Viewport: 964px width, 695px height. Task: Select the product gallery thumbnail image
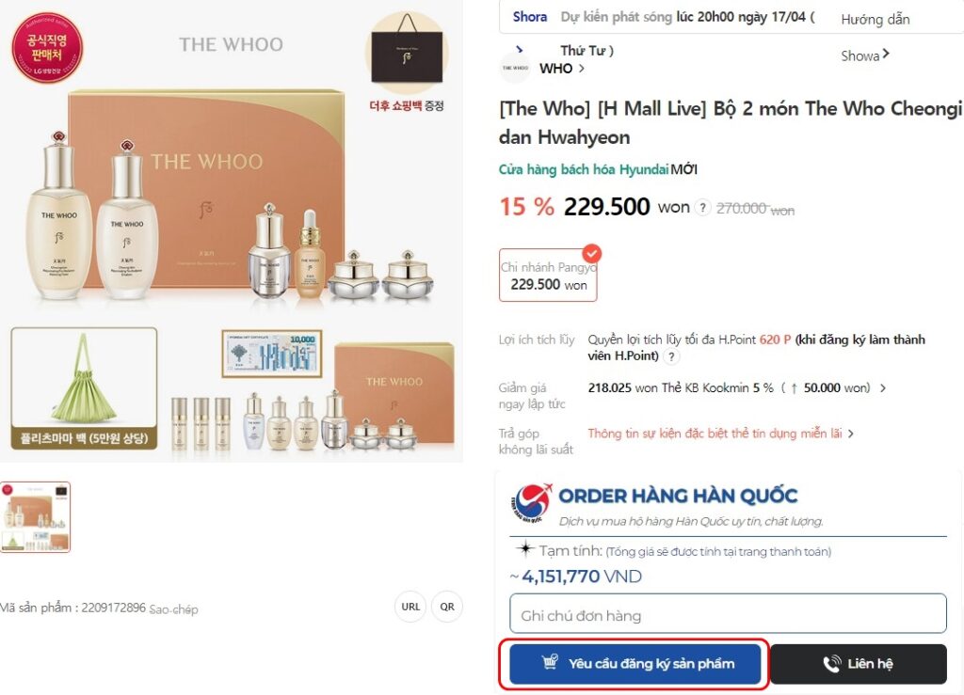point(35,517)
